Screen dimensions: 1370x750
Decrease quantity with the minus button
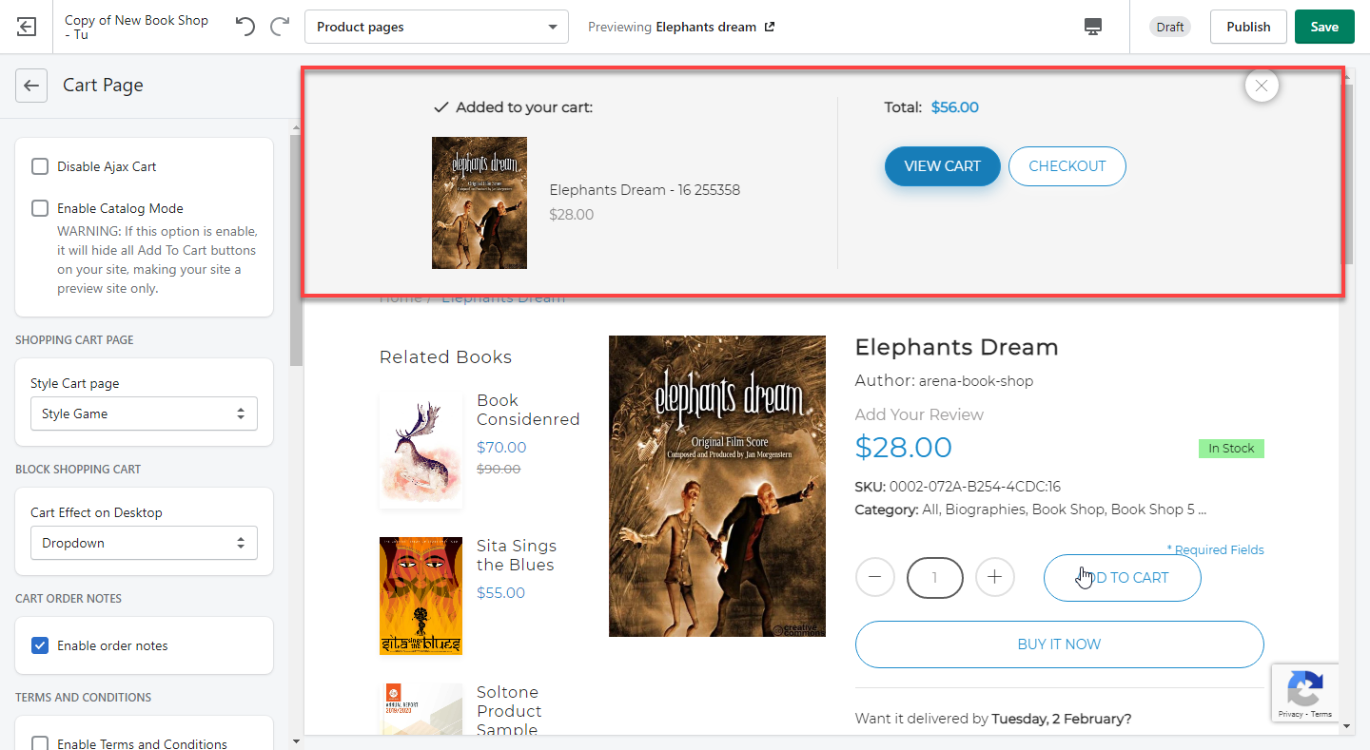pos(875,577)
